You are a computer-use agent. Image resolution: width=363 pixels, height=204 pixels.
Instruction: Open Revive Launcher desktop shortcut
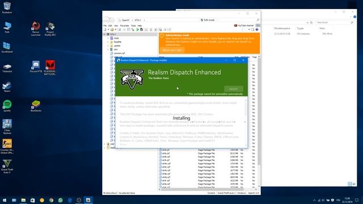[36, 29]
